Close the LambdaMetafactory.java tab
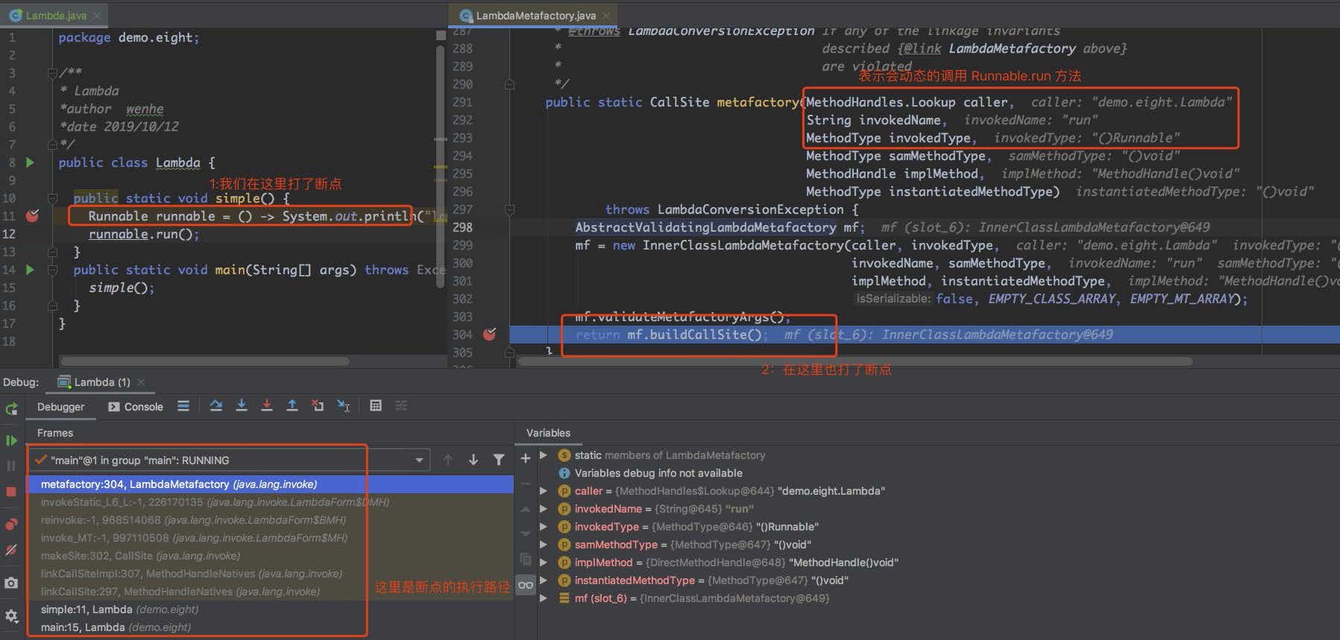This screenshot has height=640, width=1340. pyautogui.click(x=606, y=15)
